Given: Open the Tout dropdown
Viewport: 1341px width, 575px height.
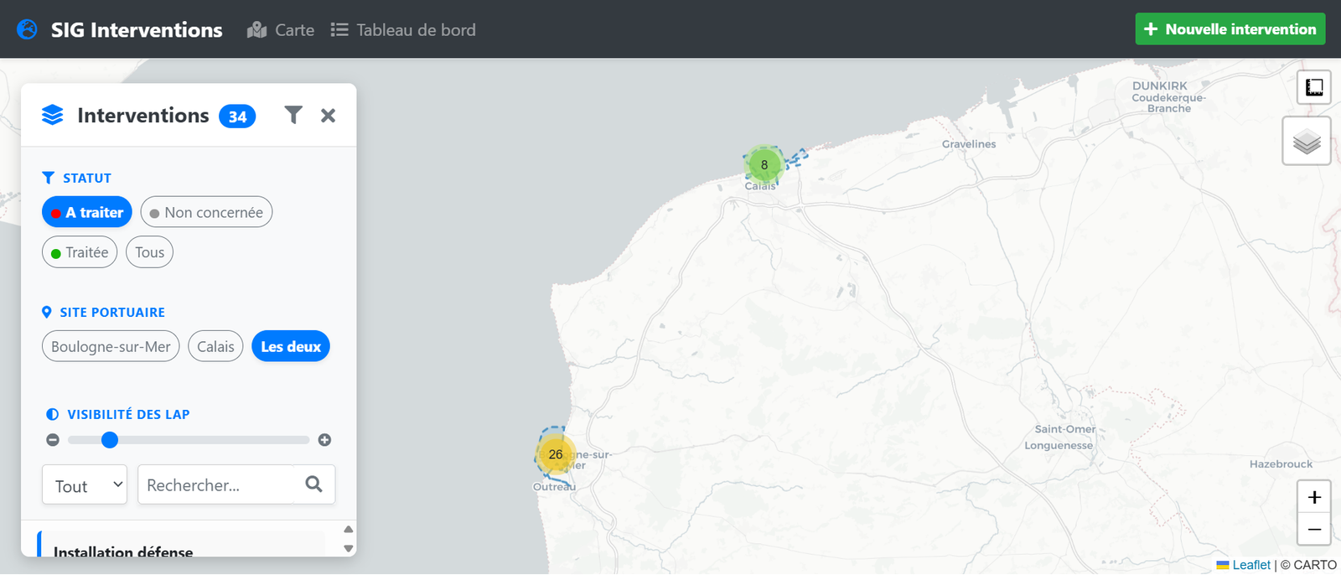Looking at the screenshot, I should pos(85,484).
